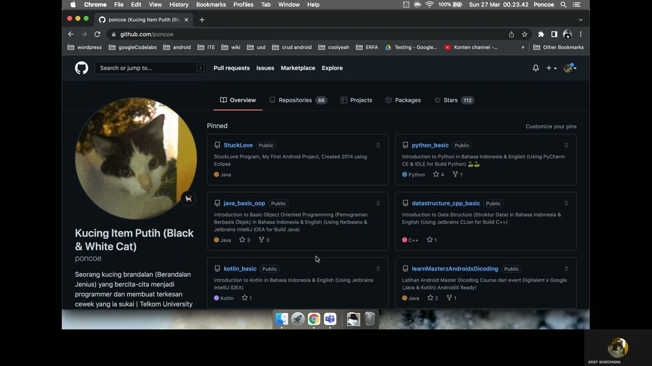Click the drag handle on datastructure_cpp_basic card
This screenshot has height=366, width=652.
click(x=566, y=203)
